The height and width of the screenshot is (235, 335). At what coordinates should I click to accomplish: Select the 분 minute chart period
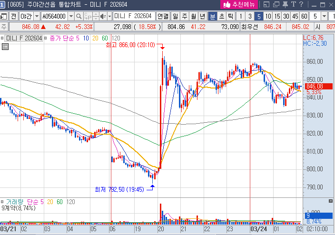pos(213,16)
